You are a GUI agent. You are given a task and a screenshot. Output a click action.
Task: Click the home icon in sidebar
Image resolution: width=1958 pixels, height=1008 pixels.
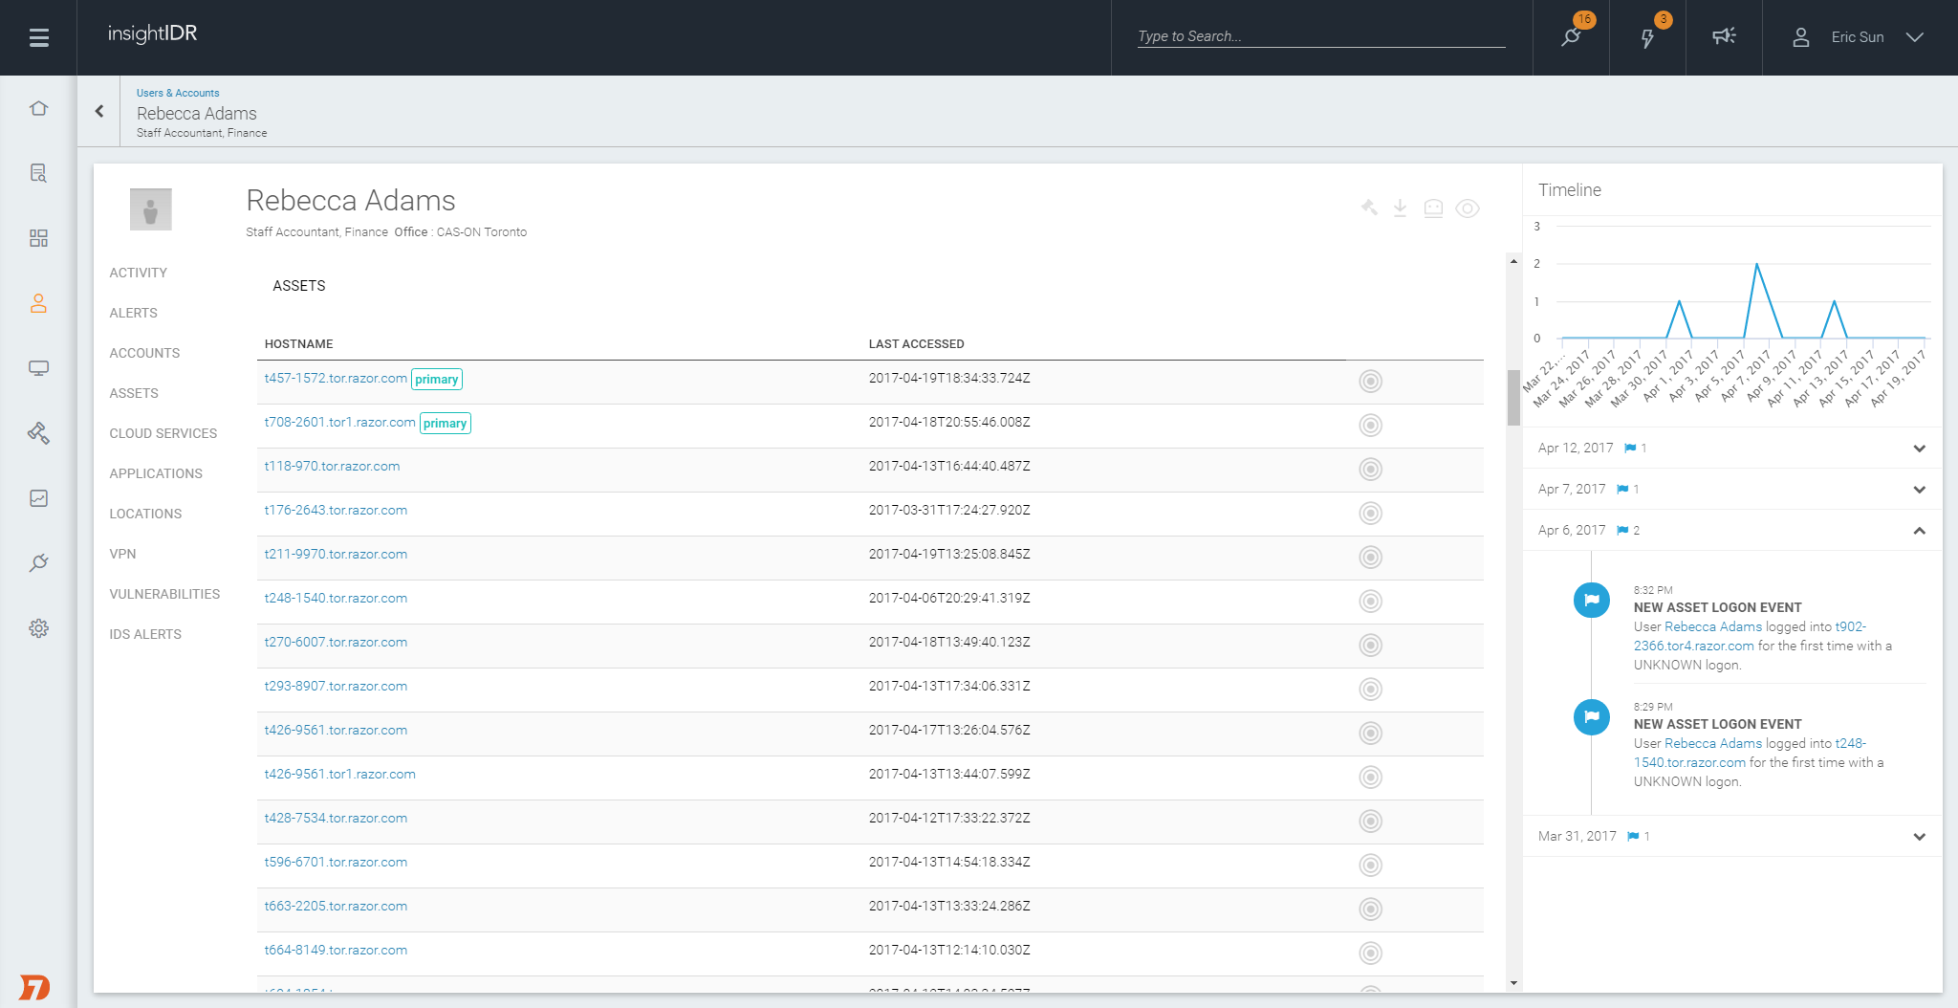coord(38,109)
